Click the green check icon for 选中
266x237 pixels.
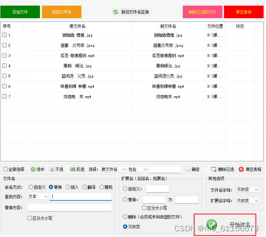pos(33,169)
